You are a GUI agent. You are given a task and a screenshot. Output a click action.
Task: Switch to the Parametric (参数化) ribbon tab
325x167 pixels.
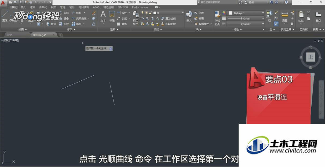coord(43,7)
